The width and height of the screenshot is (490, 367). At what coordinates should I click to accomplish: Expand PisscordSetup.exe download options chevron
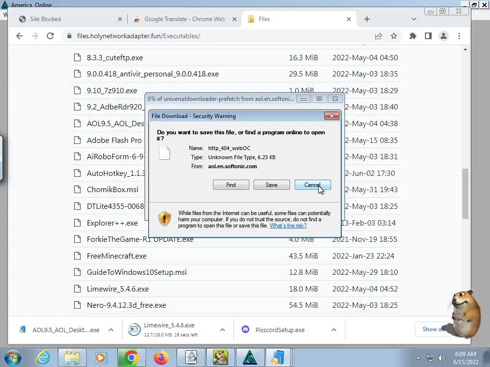click(334, 330)
